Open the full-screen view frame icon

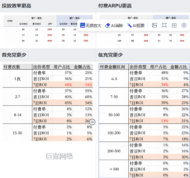tap(164, 25)
